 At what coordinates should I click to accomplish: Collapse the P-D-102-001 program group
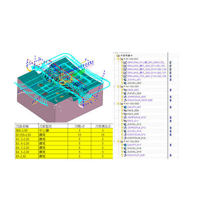pos(115,59)
